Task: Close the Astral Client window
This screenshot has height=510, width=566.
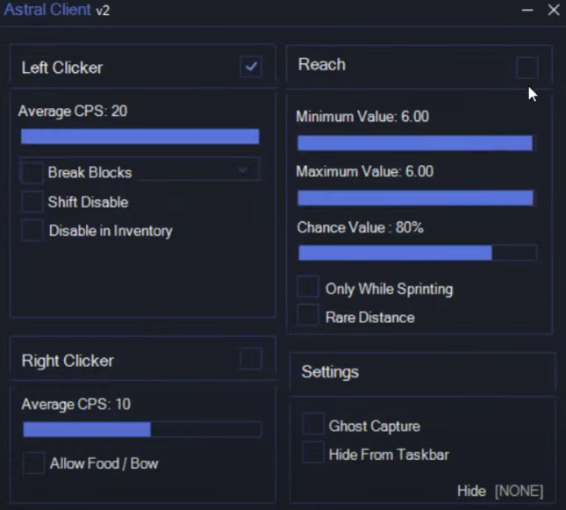Action: (554, 11)
